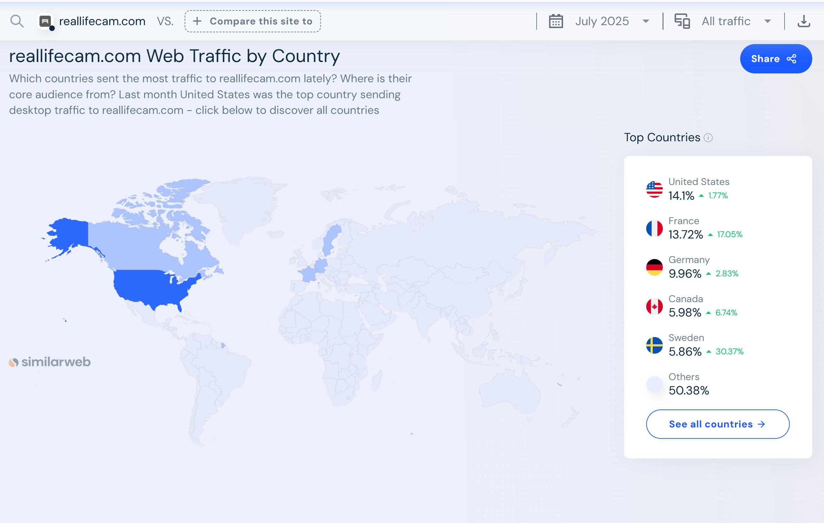Download the report via the download icon
The width and height of the screenshot is (824, 523).
pyautogui.click(x=803, y=21)
